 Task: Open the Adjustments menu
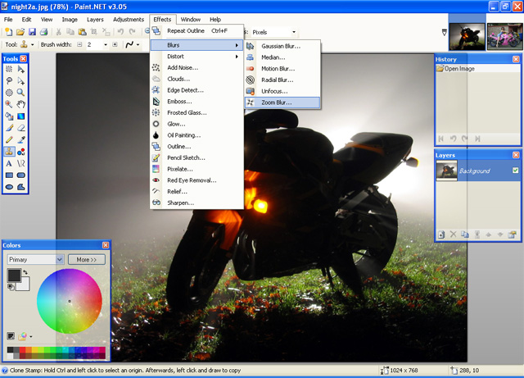point(129,20)
